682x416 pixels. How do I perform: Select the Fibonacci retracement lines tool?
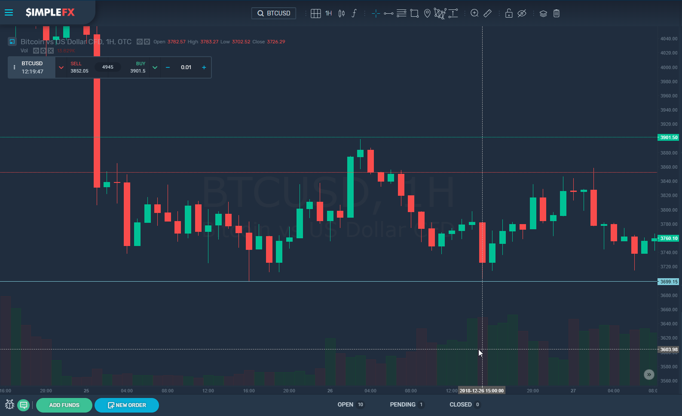tap(401, 13)
